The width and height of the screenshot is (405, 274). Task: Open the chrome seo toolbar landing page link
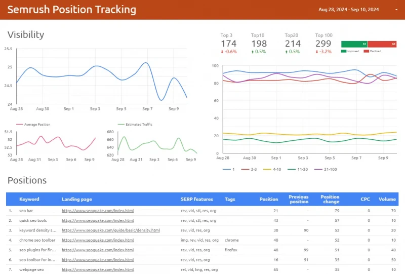[98, 240]
